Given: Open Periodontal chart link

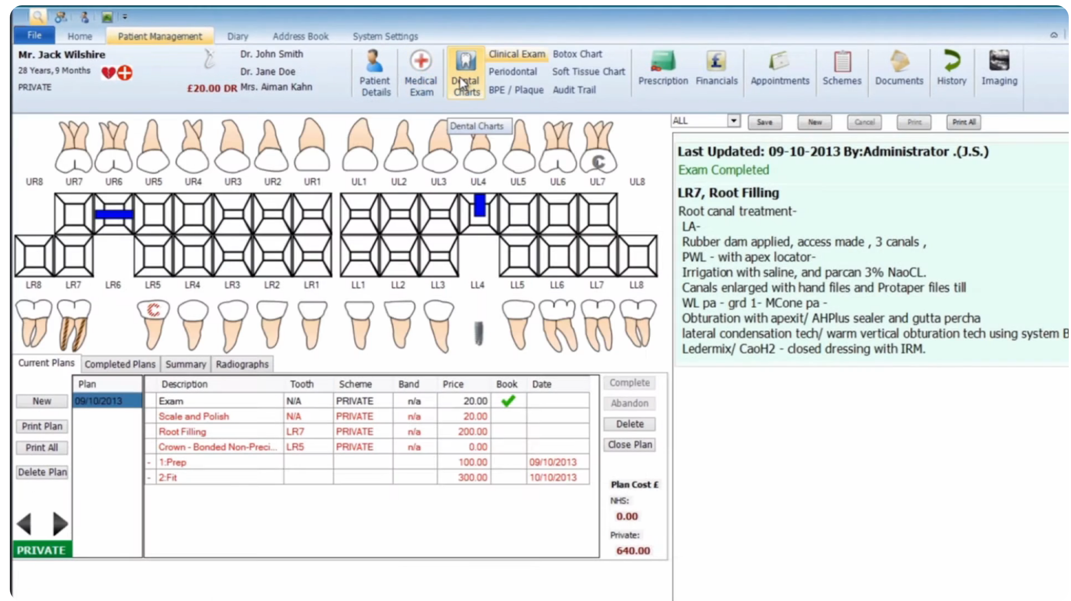Looking at the screenshot, I should (x=512, y=72).
